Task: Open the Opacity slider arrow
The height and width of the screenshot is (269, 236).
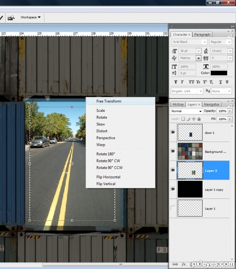Action: point(230,111)
